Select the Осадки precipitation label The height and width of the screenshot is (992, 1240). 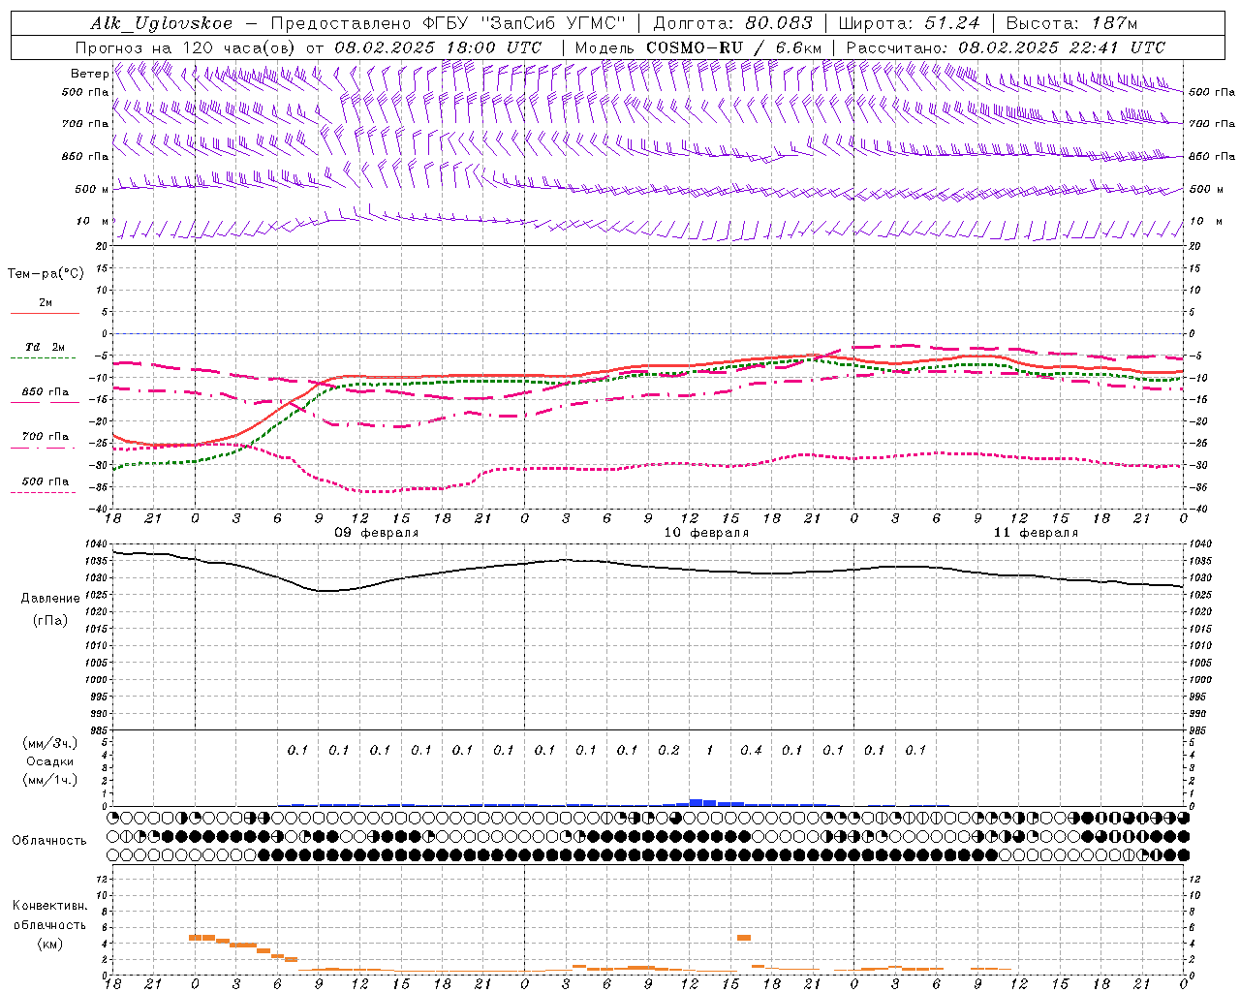[49, 761]
